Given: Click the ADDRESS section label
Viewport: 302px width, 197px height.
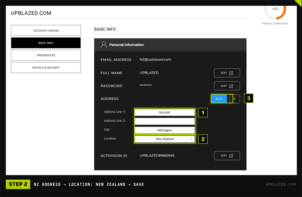Looking at the screenshot, I should [109, 99].
